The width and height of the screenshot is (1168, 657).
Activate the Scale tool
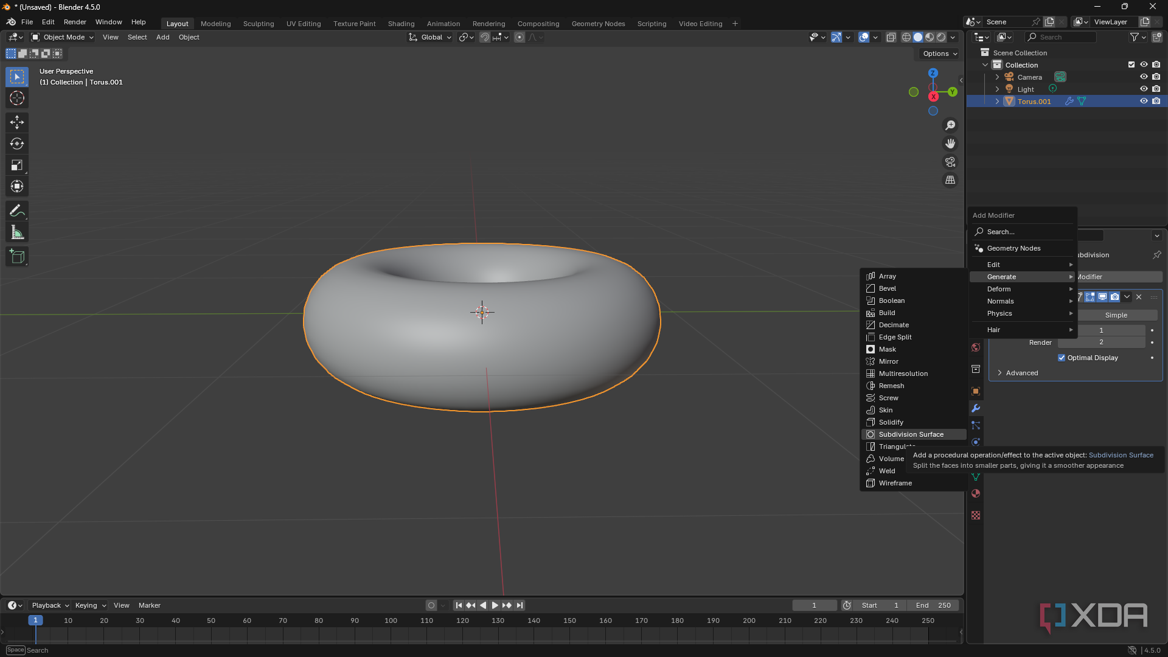coord(17,165)
